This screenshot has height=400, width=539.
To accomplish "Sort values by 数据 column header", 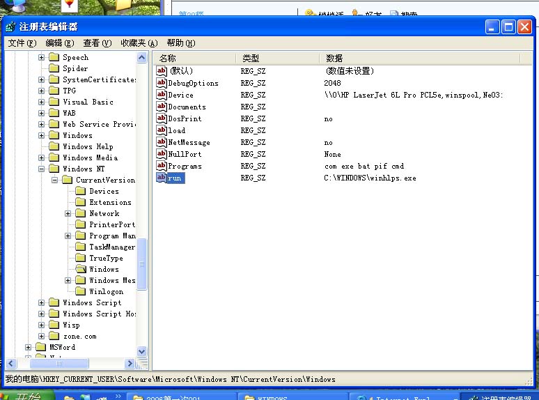I will [x=419, y=58].
